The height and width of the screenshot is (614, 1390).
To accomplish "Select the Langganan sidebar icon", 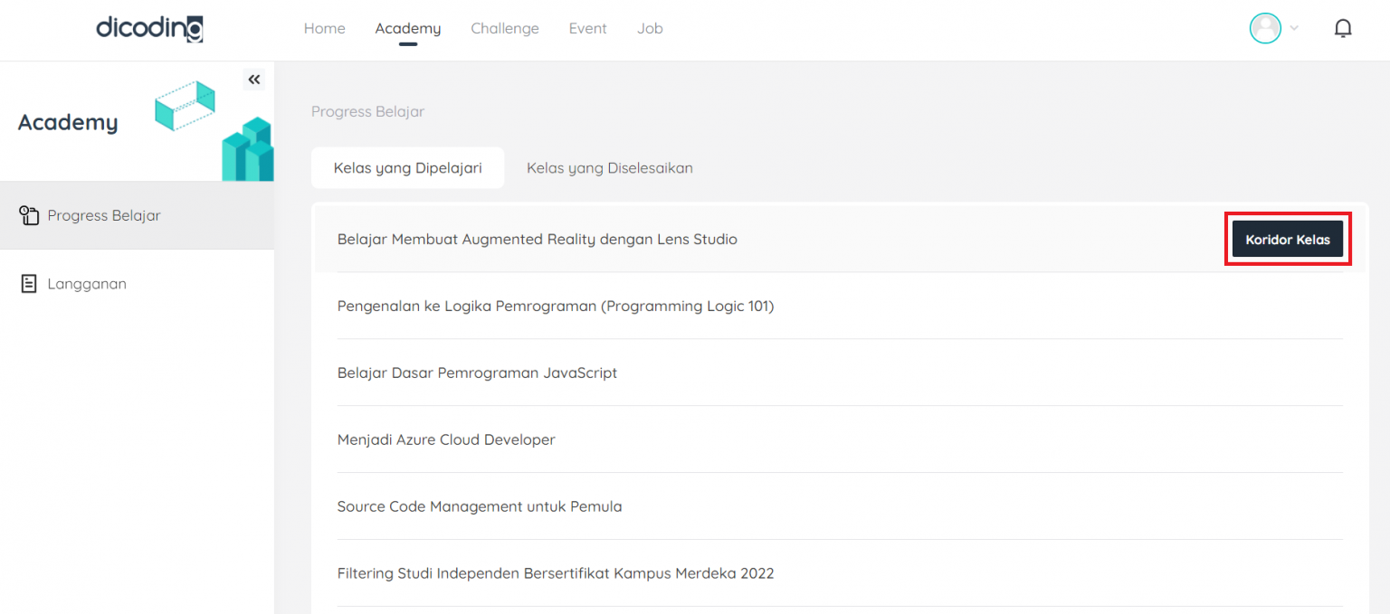I will click(x=30, y=283).
